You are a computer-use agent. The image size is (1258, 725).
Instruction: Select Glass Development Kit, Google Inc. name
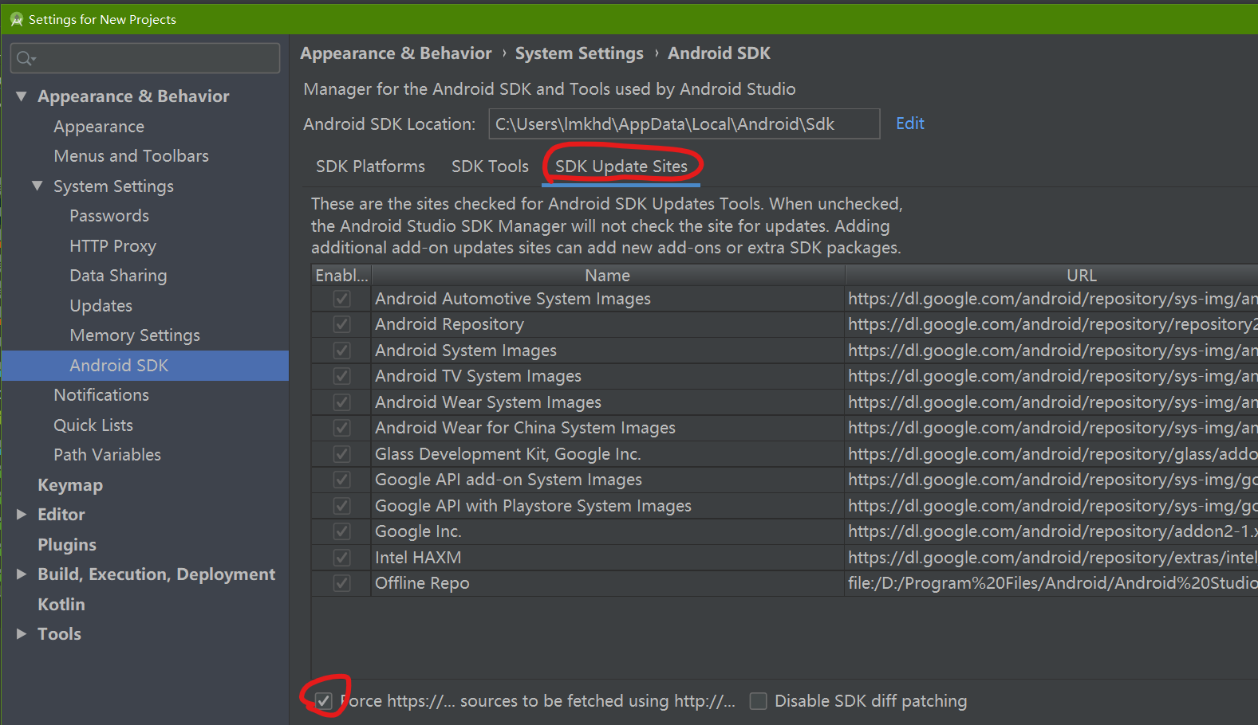click(x=608, y=454)
